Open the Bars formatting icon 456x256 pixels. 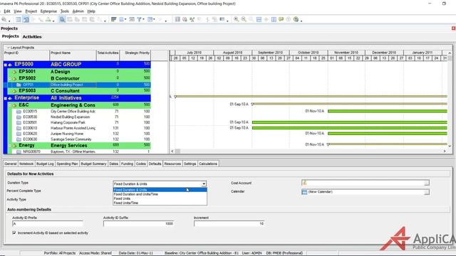coord(114,19)
